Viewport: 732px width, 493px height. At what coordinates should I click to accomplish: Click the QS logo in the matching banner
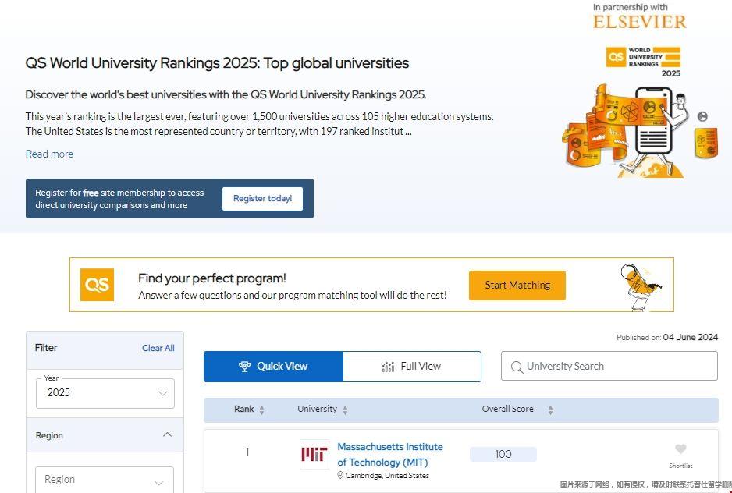(97, 285)
